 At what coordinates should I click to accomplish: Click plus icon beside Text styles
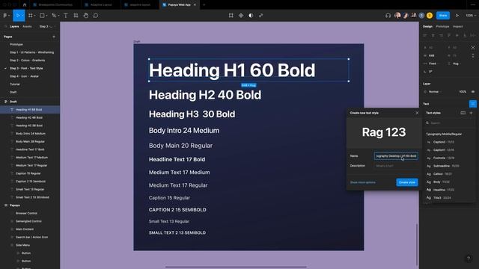[471, 113]
